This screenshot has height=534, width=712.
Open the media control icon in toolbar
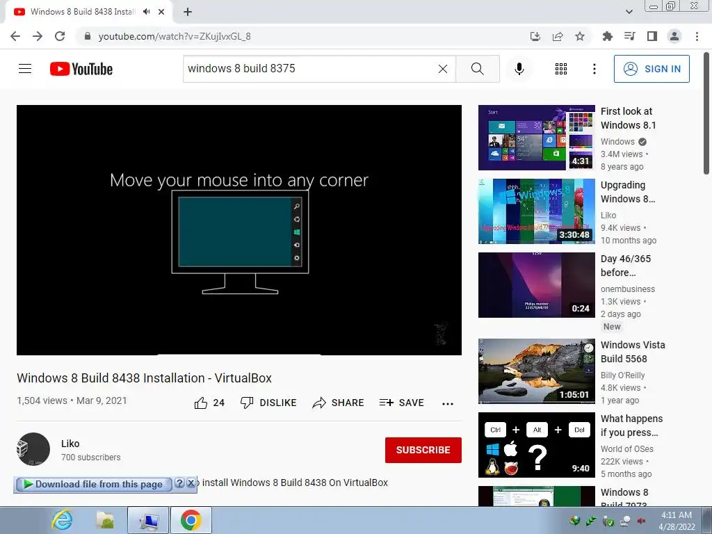(629, 36)
